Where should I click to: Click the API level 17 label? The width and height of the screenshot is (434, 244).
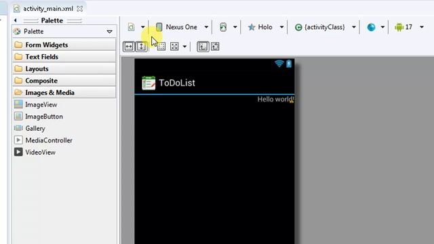pyautogui.click(x=409, y=27)
